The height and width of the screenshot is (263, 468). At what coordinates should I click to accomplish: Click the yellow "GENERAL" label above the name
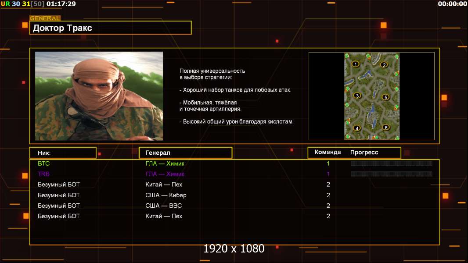[45, 18]
